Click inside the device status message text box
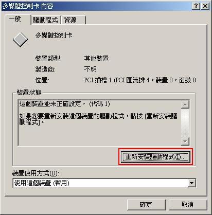 99,123
